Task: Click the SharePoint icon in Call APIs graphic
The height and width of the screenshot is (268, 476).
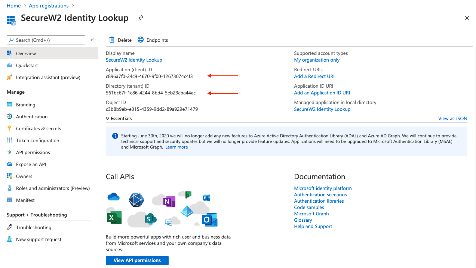Action: click(150, 219)
